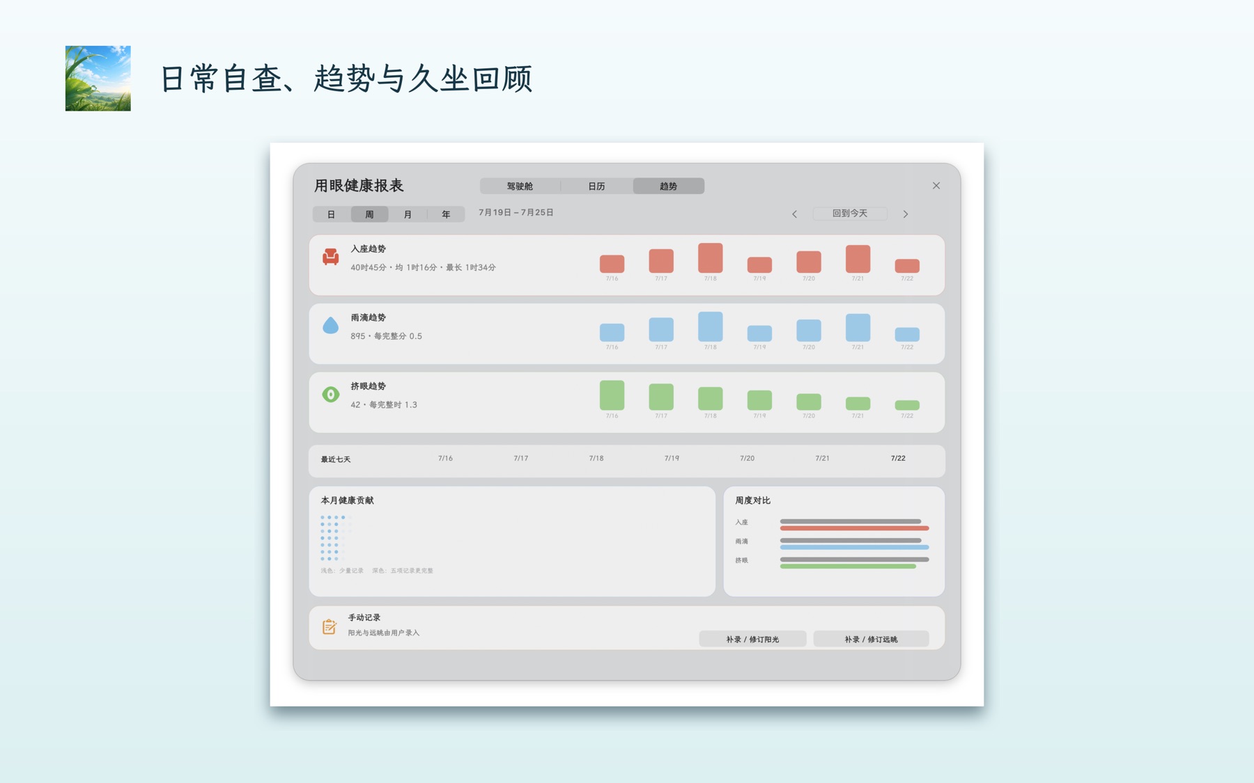Image resolution: width=1254 pixels, height=783 pixels.
Task: Click the orange manual record notepad icon
Action: (330, 626)
